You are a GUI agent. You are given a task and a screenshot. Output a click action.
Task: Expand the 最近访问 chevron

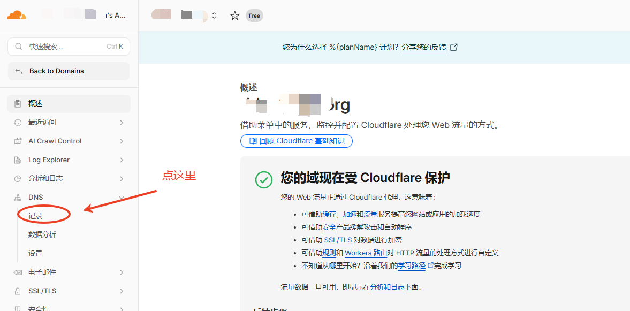(122, 123)
